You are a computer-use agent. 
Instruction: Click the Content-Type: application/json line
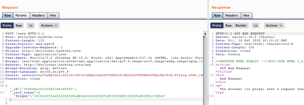click(36, 54)
